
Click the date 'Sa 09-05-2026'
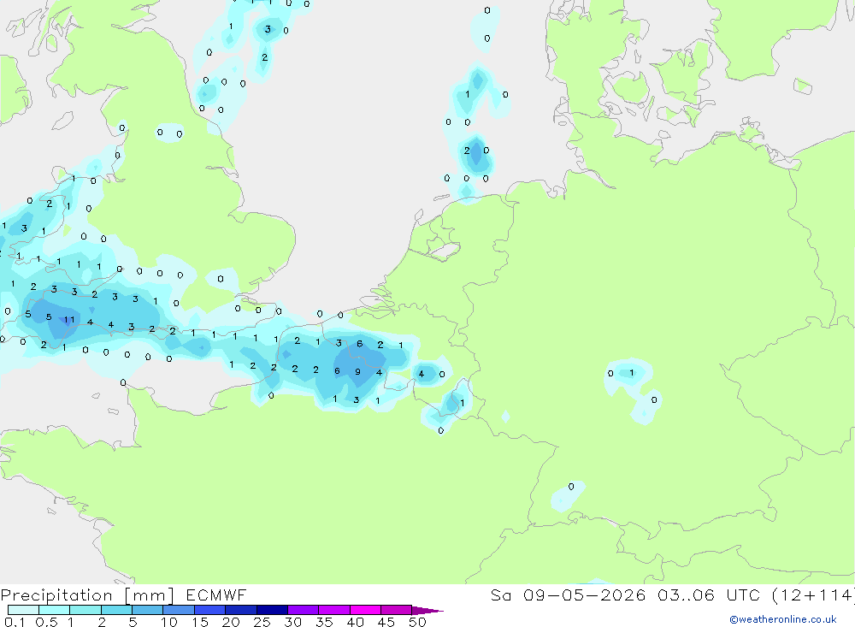(x=568, y=594)
